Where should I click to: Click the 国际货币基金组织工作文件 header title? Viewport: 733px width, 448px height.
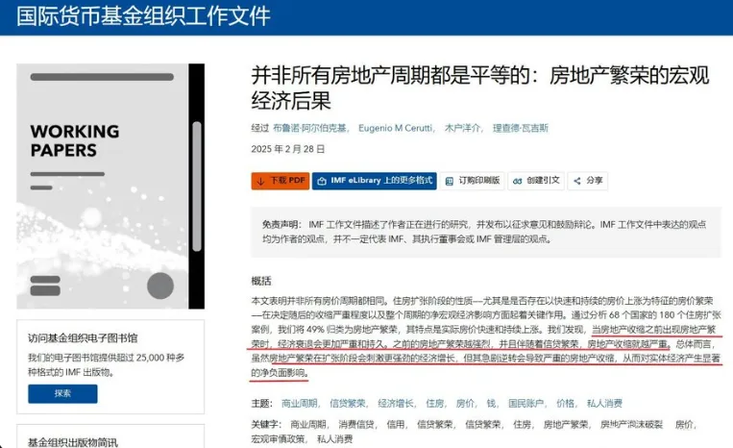pos(143,16)
